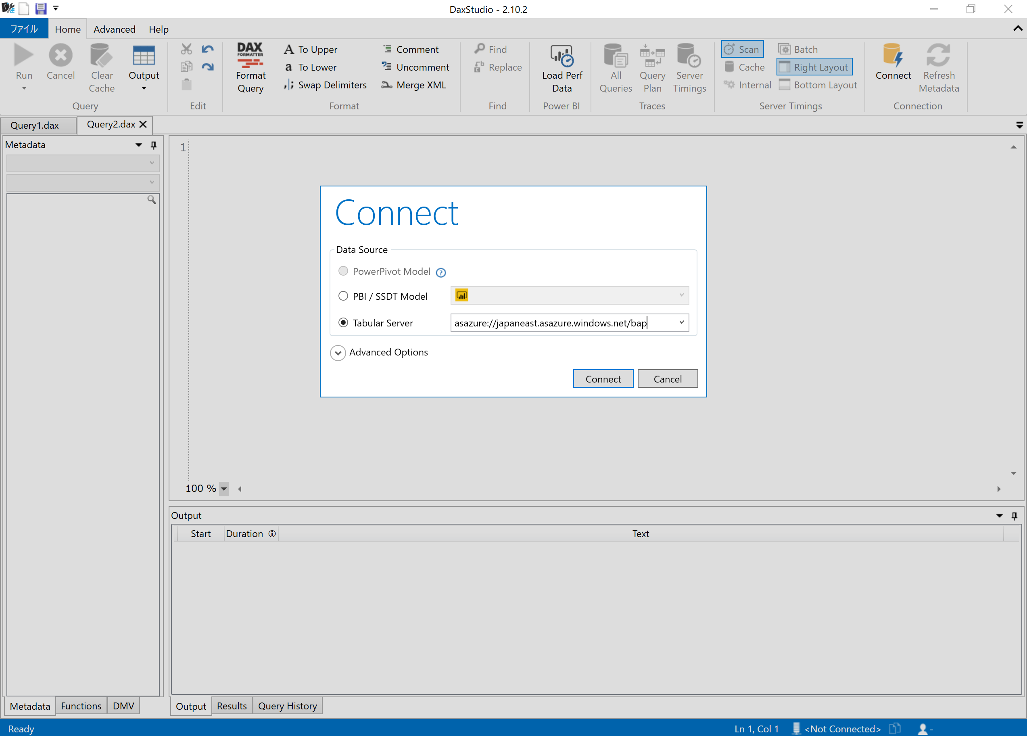Image resolution: width=1027 pixels, height=736 pixels.
Task: Choose the PBI / SSDT Model option
Action: point(343,296)
